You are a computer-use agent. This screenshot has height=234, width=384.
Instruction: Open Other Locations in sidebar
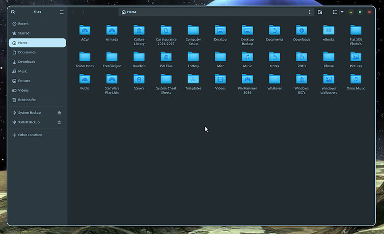coord(30,135)
